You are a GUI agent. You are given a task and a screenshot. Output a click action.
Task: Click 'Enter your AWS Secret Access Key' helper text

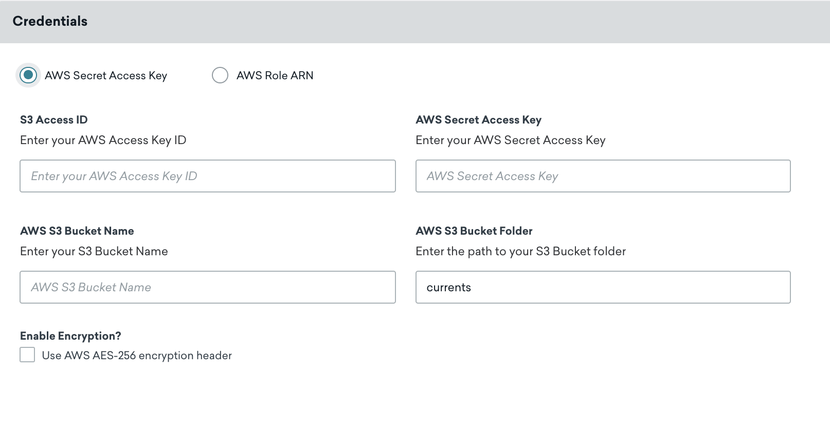click(510, 140)
